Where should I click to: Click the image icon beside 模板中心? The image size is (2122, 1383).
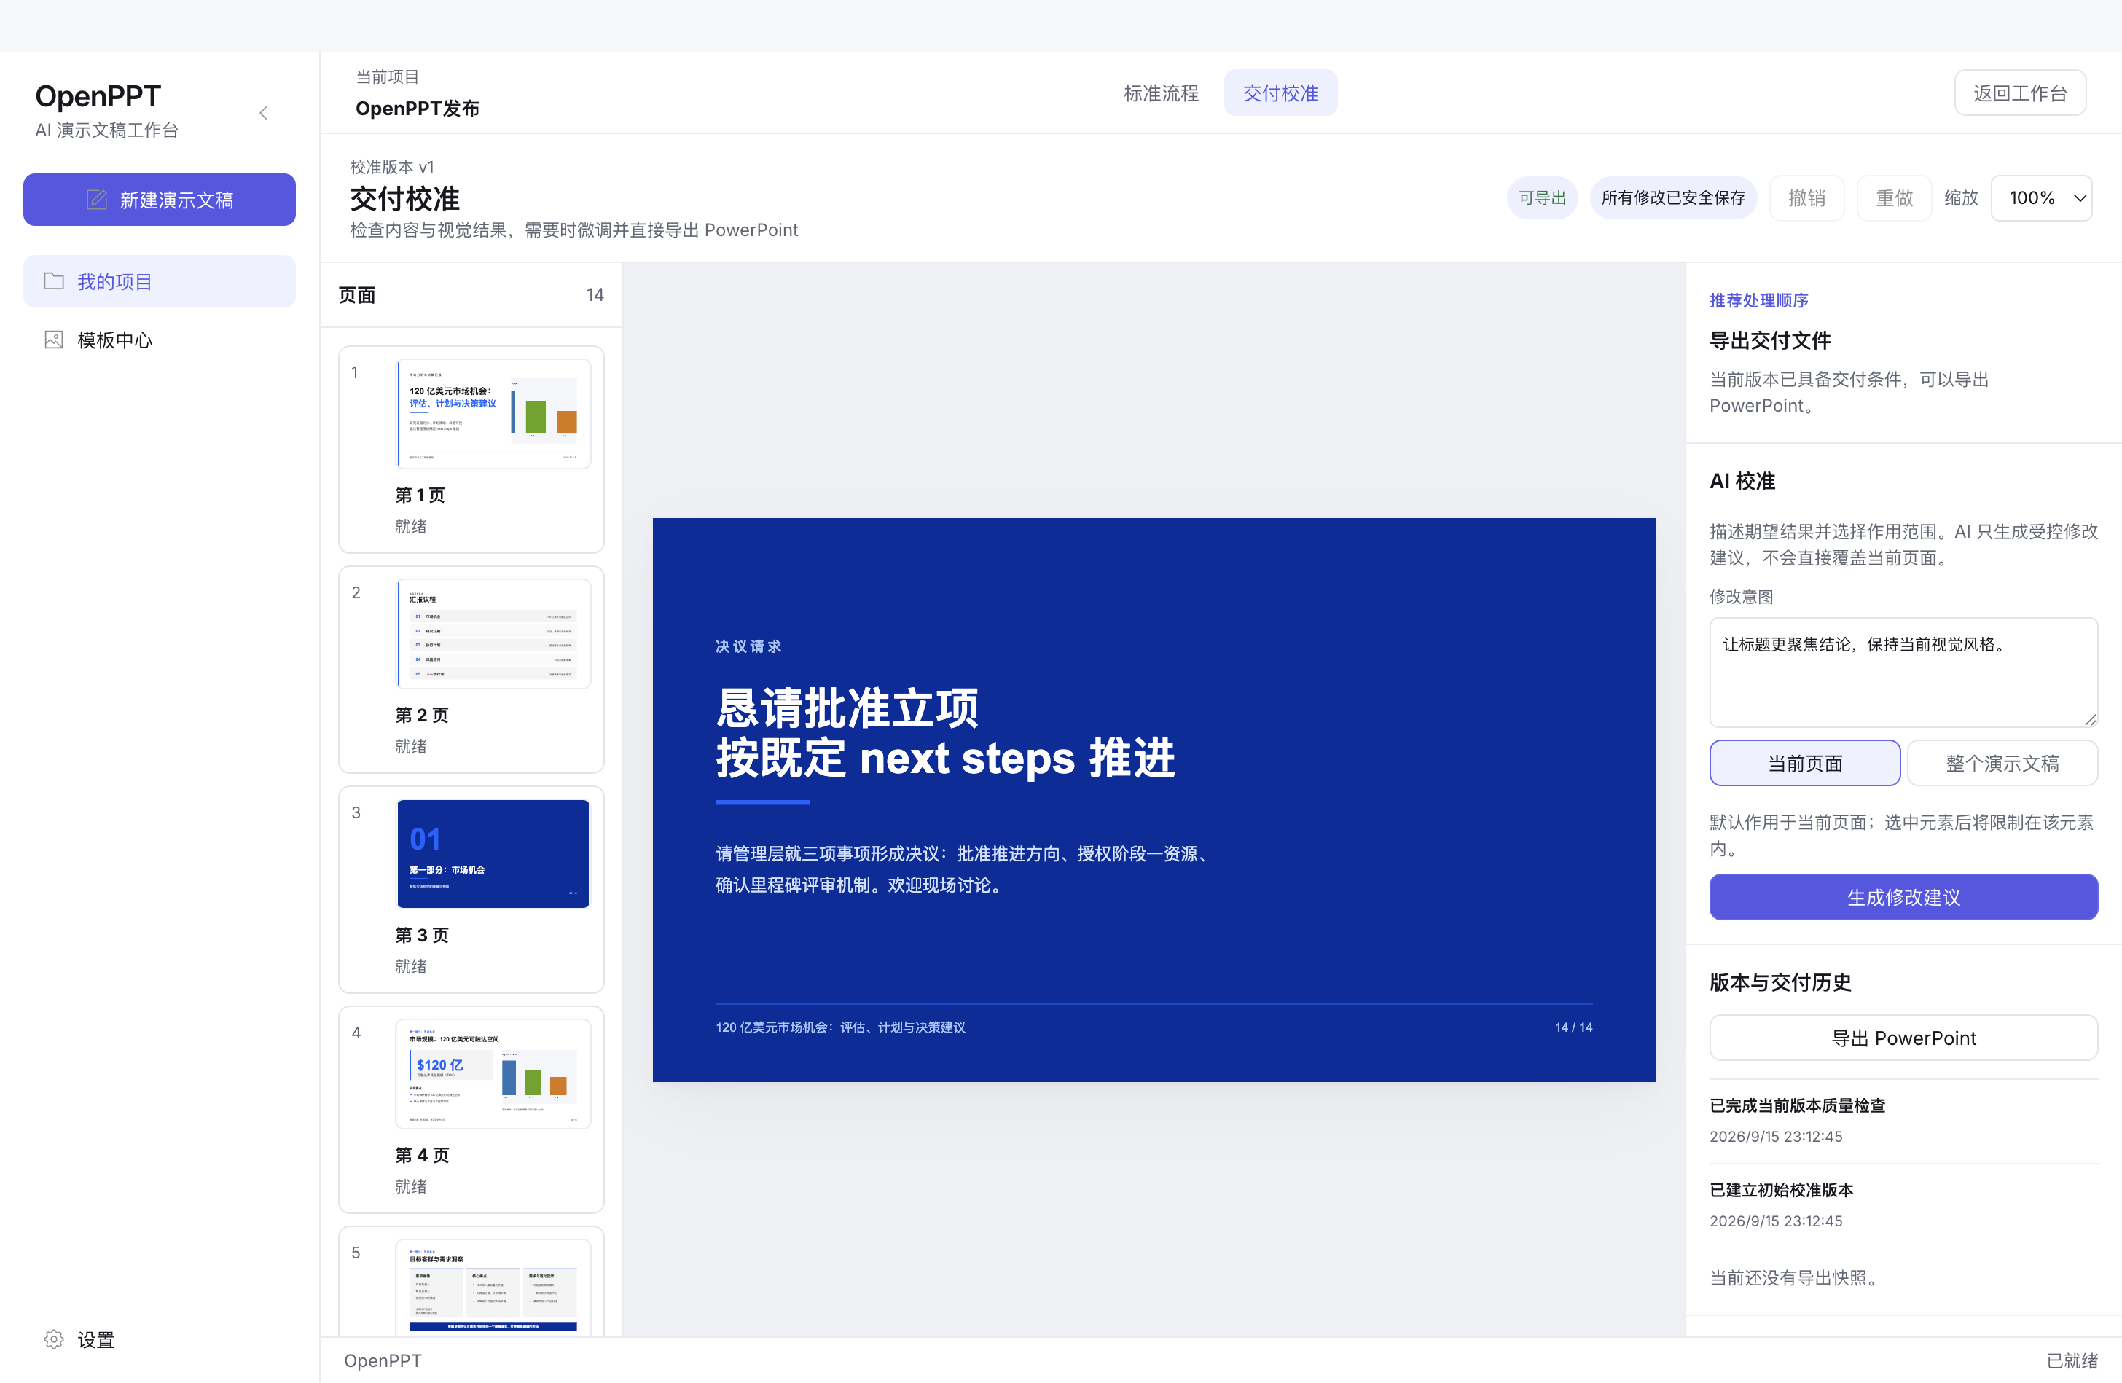(55, 340)
